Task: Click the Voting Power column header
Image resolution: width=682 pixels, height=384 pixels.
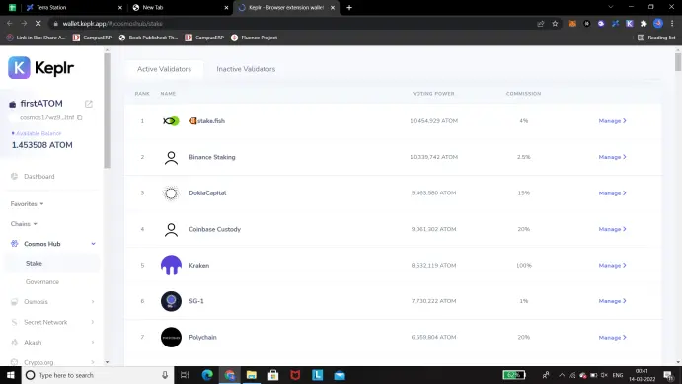Action: click(433, 94)
